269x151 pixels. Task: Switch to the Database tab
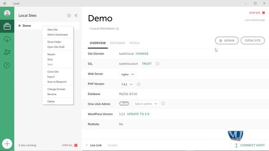[x=118, y=43]
